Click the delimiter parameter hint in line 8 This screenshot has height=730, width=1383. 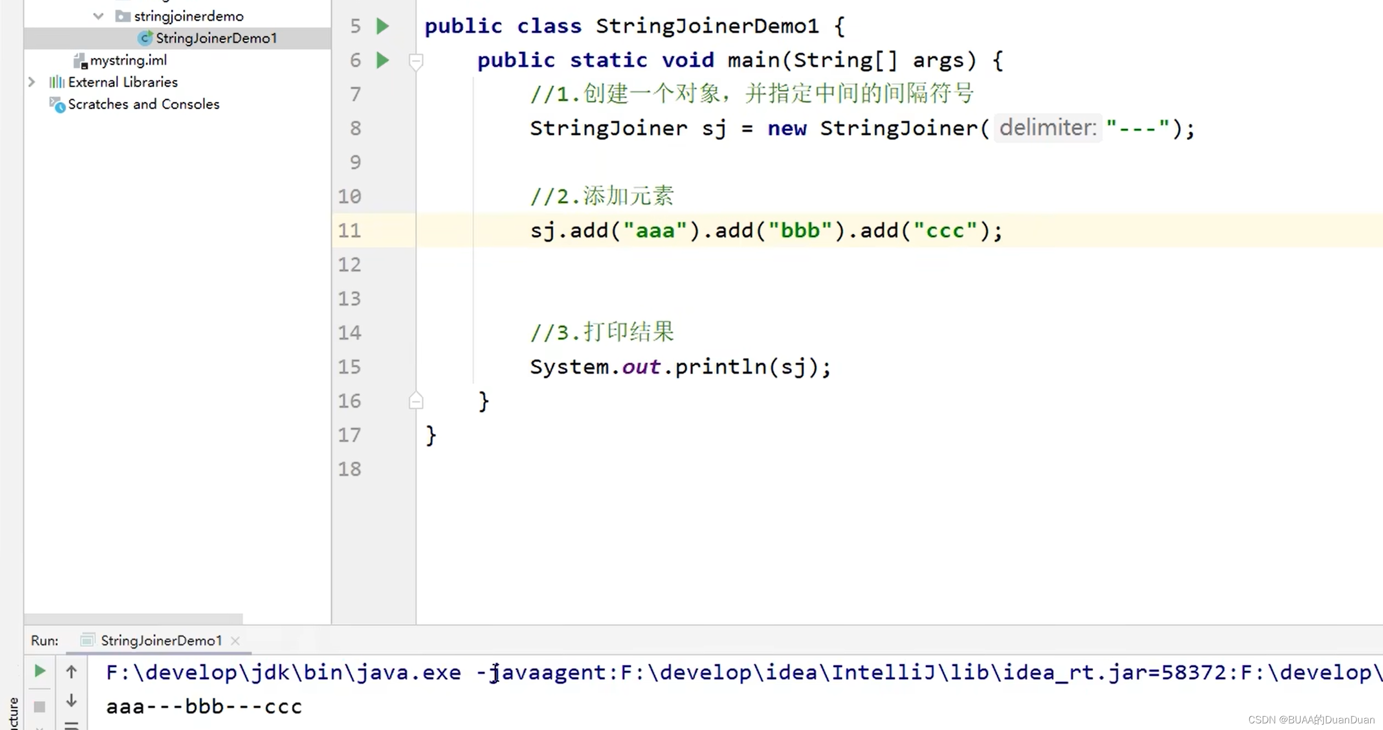tap(1048, 128)
